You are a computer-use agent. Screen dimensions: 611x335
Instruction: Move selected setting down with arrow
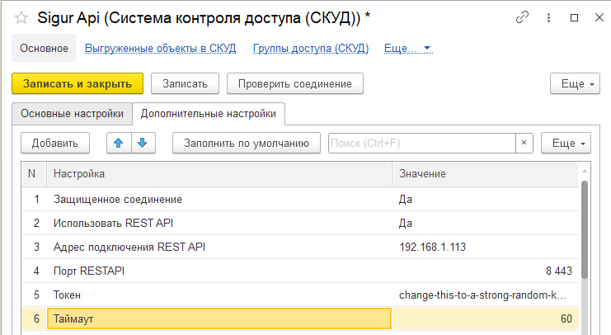click(x=142, y=143)
